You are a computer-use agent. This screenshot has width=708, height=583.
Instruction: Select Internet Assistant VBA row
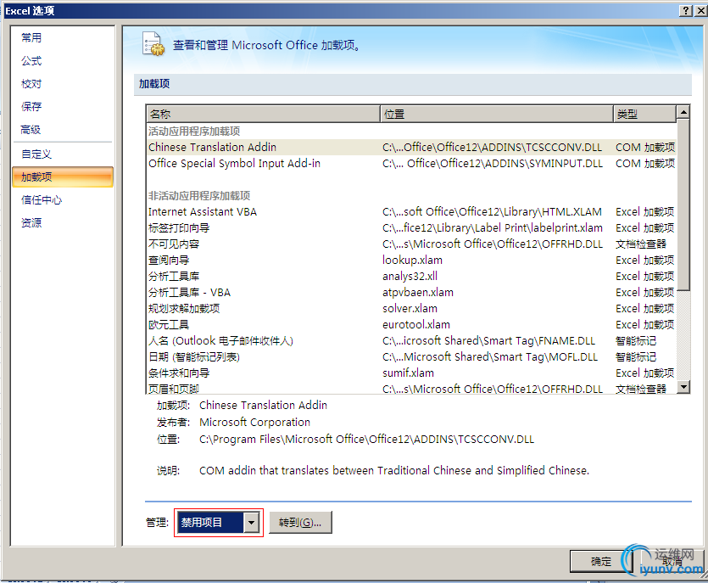tap(411, 212)
